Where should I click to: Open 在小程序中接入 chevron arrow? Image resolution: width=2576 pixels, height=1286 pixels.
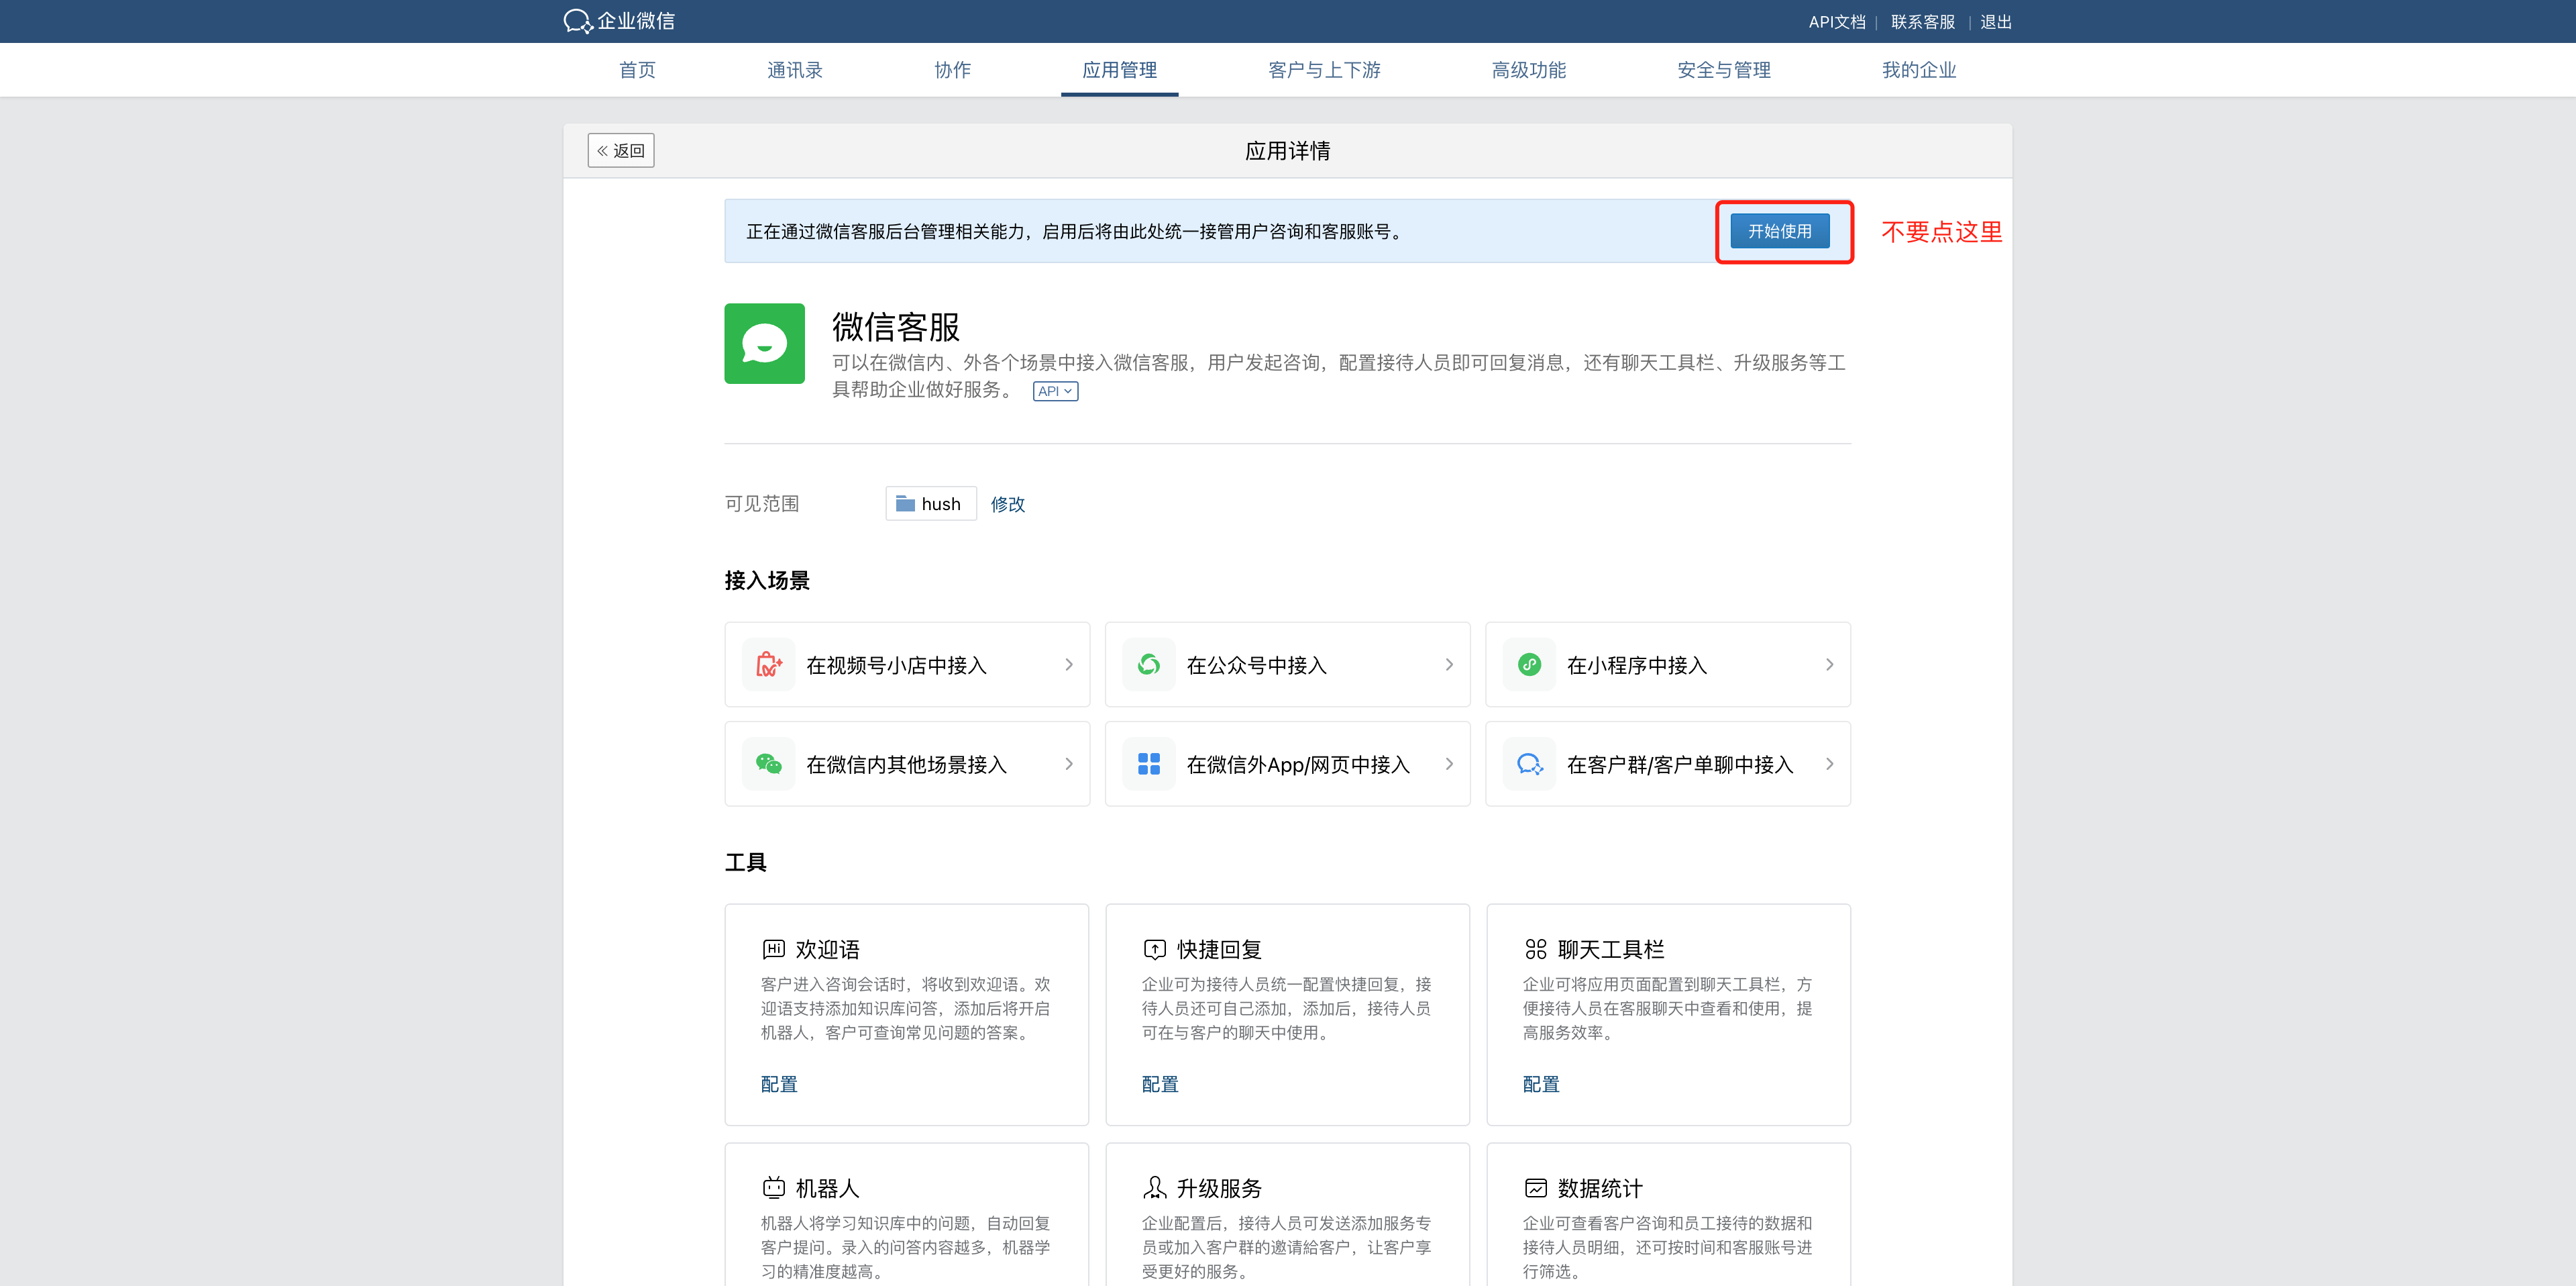[1829, 664]
